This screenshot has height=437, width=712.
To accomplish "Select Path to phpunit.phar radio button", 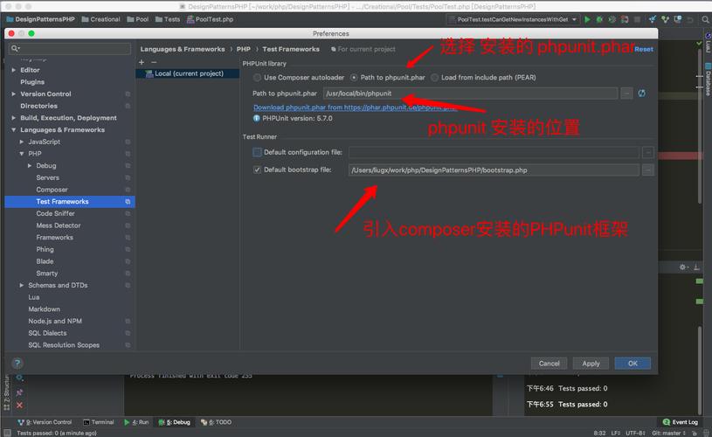I will click(354, 78).
